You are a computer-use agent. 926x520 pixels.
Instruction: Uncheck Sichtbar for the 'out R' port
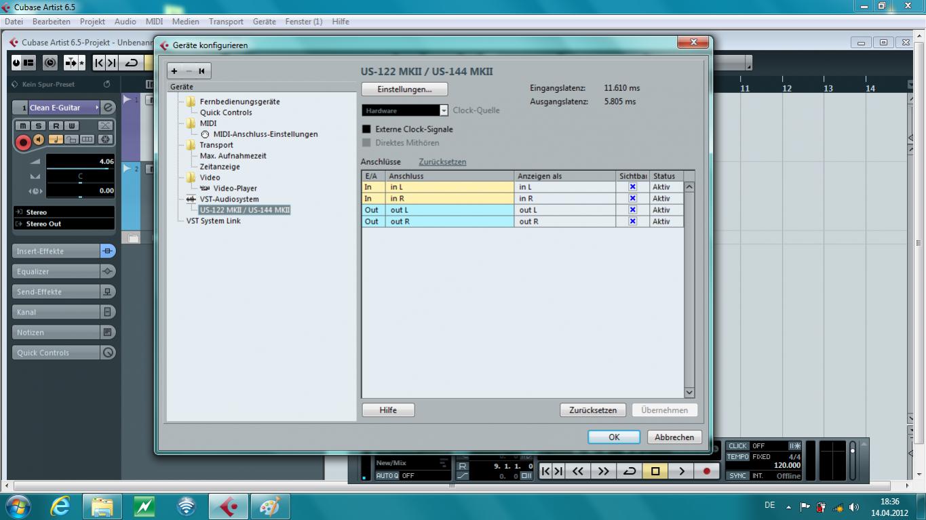click(x=632, y=222)
